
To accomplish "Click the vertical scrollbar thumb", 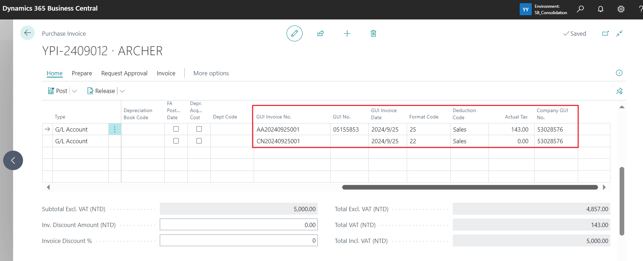I will click(622, 201).
